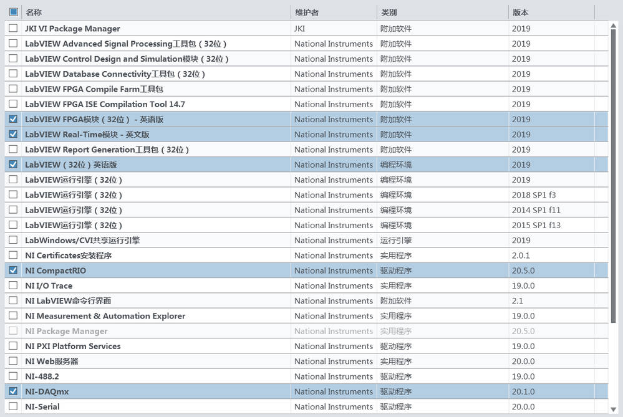Screen dimensions: 623x417
Task: Click the 2015 SP1 f13 version cell
Action: click(536, 225)
